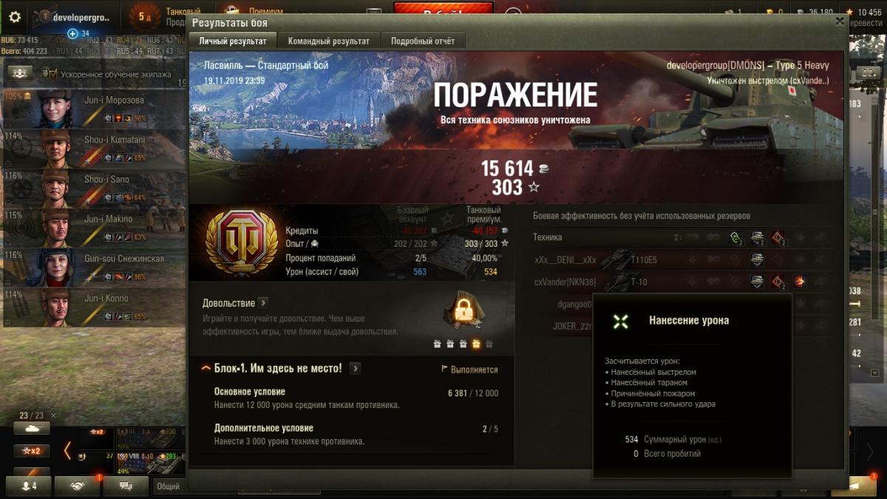Click the tank filter button in carousel

click(x=32, y=428)
